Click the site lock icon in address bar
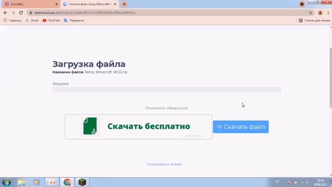Viewport: 332px width, 187px height. click(x=31, y=12)
